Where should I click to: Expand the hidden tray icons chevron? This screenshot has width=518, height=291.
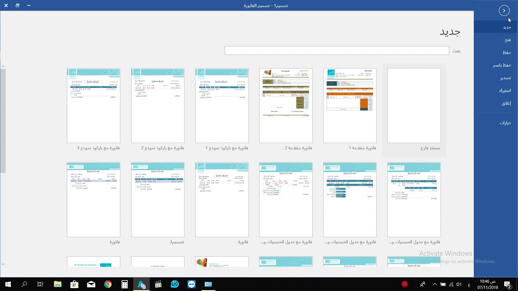coord(435,285)
